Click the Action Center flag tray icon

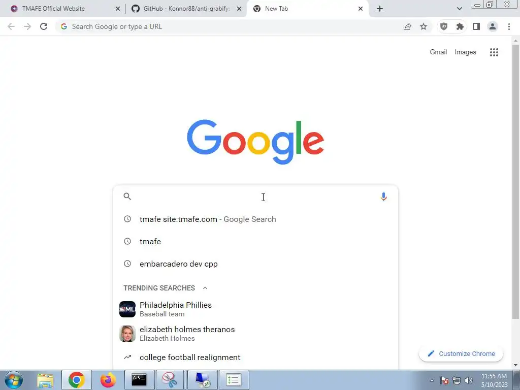click(444, 380)
